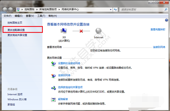Open the 文件(F) menu
170x111 pixels.
(x=7, y=16)
